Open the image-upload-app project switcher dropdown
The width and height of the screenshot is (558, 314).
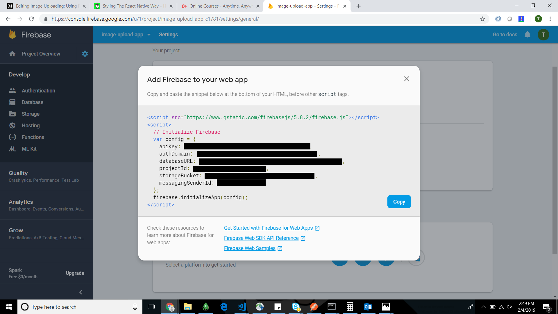(126, 35)
